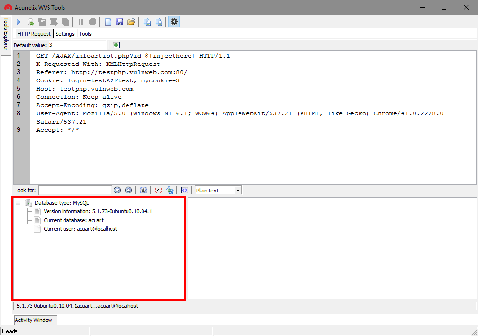Open a file using the yellow folder icon
The height and width of the screenshot is (336, 478).
[x=131, y=22]
